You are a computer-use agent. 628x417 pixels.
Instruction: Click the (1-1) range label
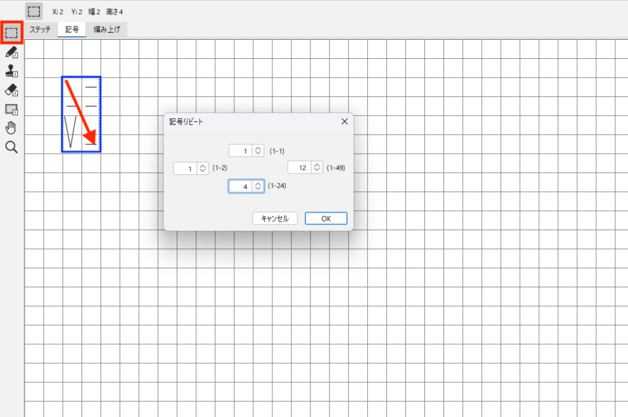[x=277, y=151]
